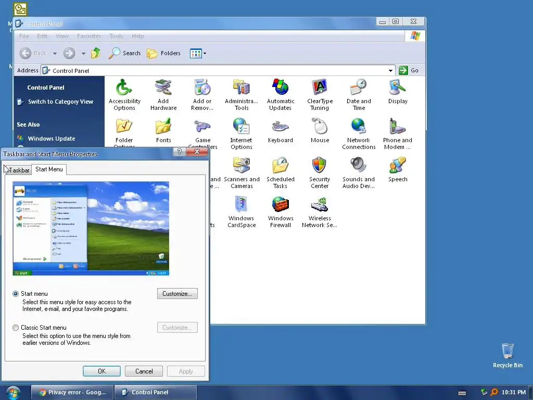Open Date and Time icon
The width and height of the screenshot is (533, 400).
[359, 95]
